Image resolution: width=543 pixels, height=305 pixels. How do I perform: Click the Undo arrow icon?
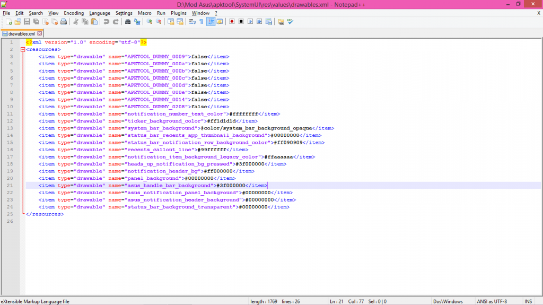(x=107, y=22)
